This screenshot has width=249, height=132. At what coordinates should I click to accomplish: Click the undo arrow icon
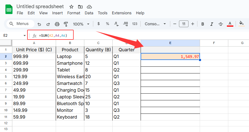click(39, 24)
